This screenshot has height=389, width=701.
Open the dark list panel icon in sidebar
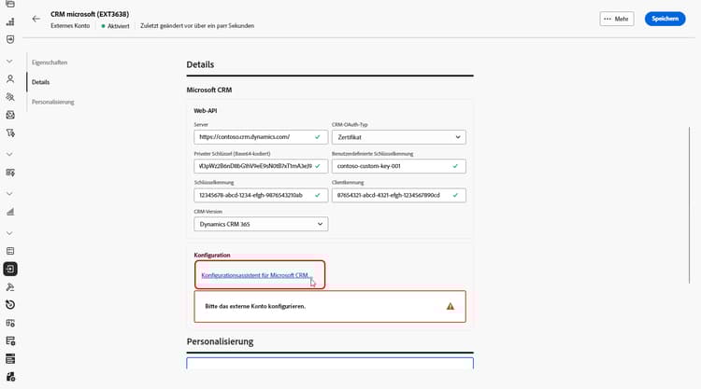coord(10,358)
